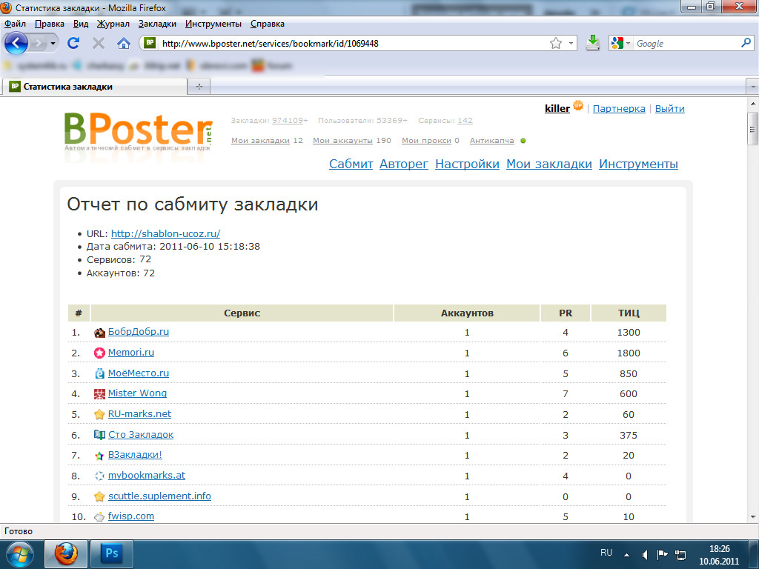This screenshot has width=759, height=569.
Task: Open the Журнал menu
Action: tap(113, 24)
